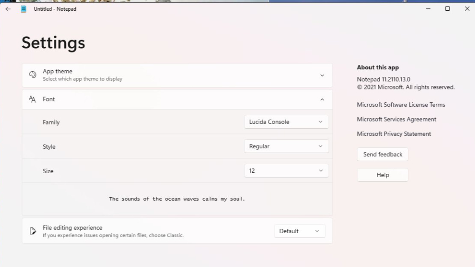Viewport: 475px width, 267px height.
Task: Maximize the Notepad window
Action: 447,9
